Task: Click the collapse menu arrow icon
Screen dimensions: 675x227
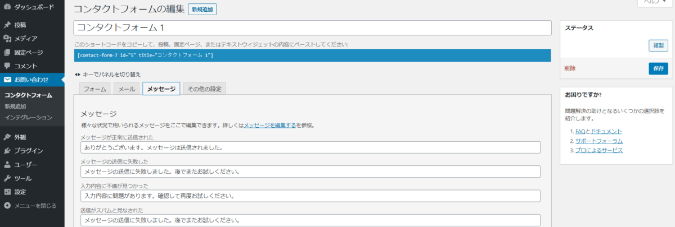Action: pyautogui.click(x=7, y=206)
